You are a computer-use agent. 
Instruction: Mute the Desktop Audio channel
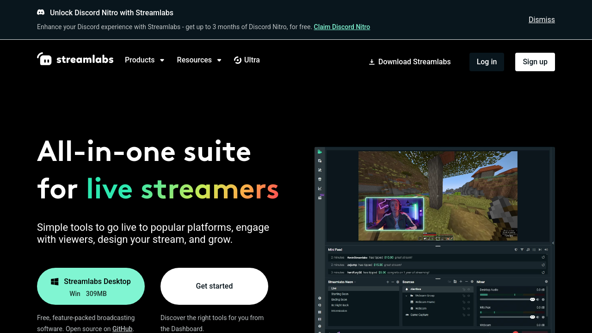coord(537,300)
